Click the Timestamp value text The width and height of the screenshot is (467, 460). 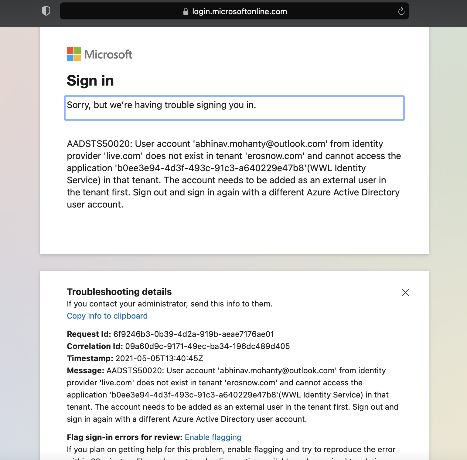pos(159,358)
